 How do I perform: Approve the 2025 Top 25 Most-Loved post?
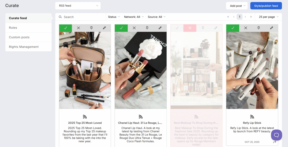coord(66,28)
